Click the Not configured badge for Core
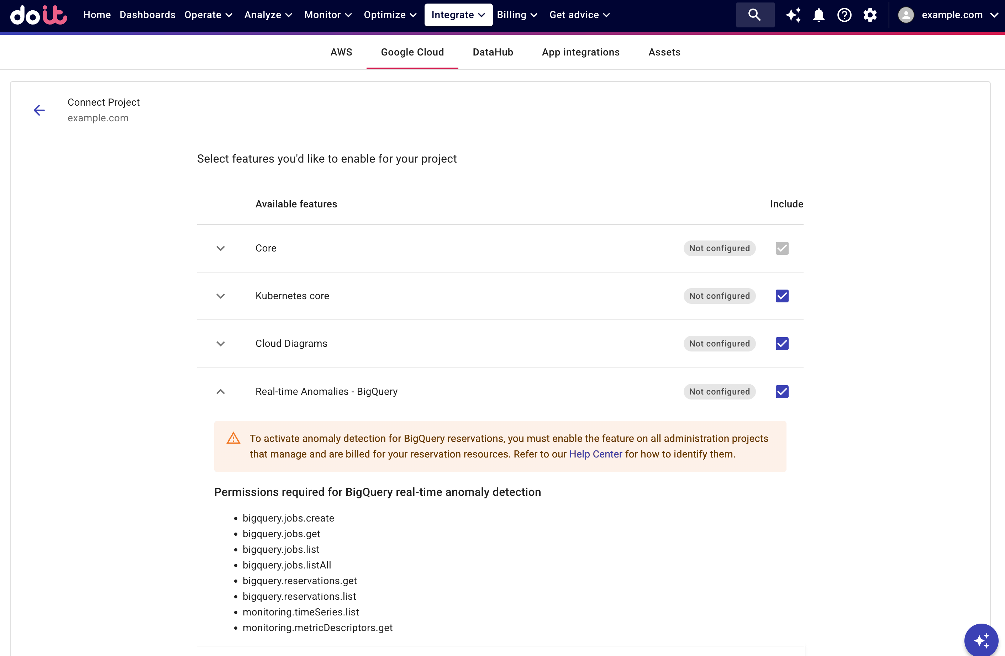The image size is (1005, 656). pos(719,248)
